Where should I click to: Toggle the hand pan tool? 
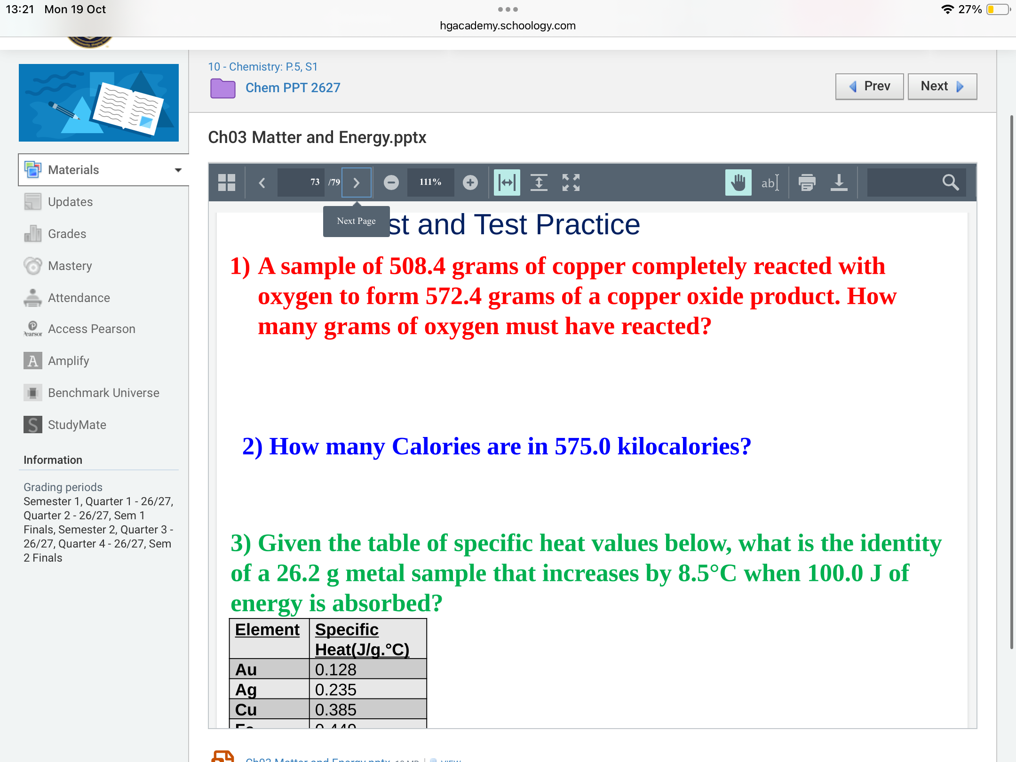(x=738, y=183)
